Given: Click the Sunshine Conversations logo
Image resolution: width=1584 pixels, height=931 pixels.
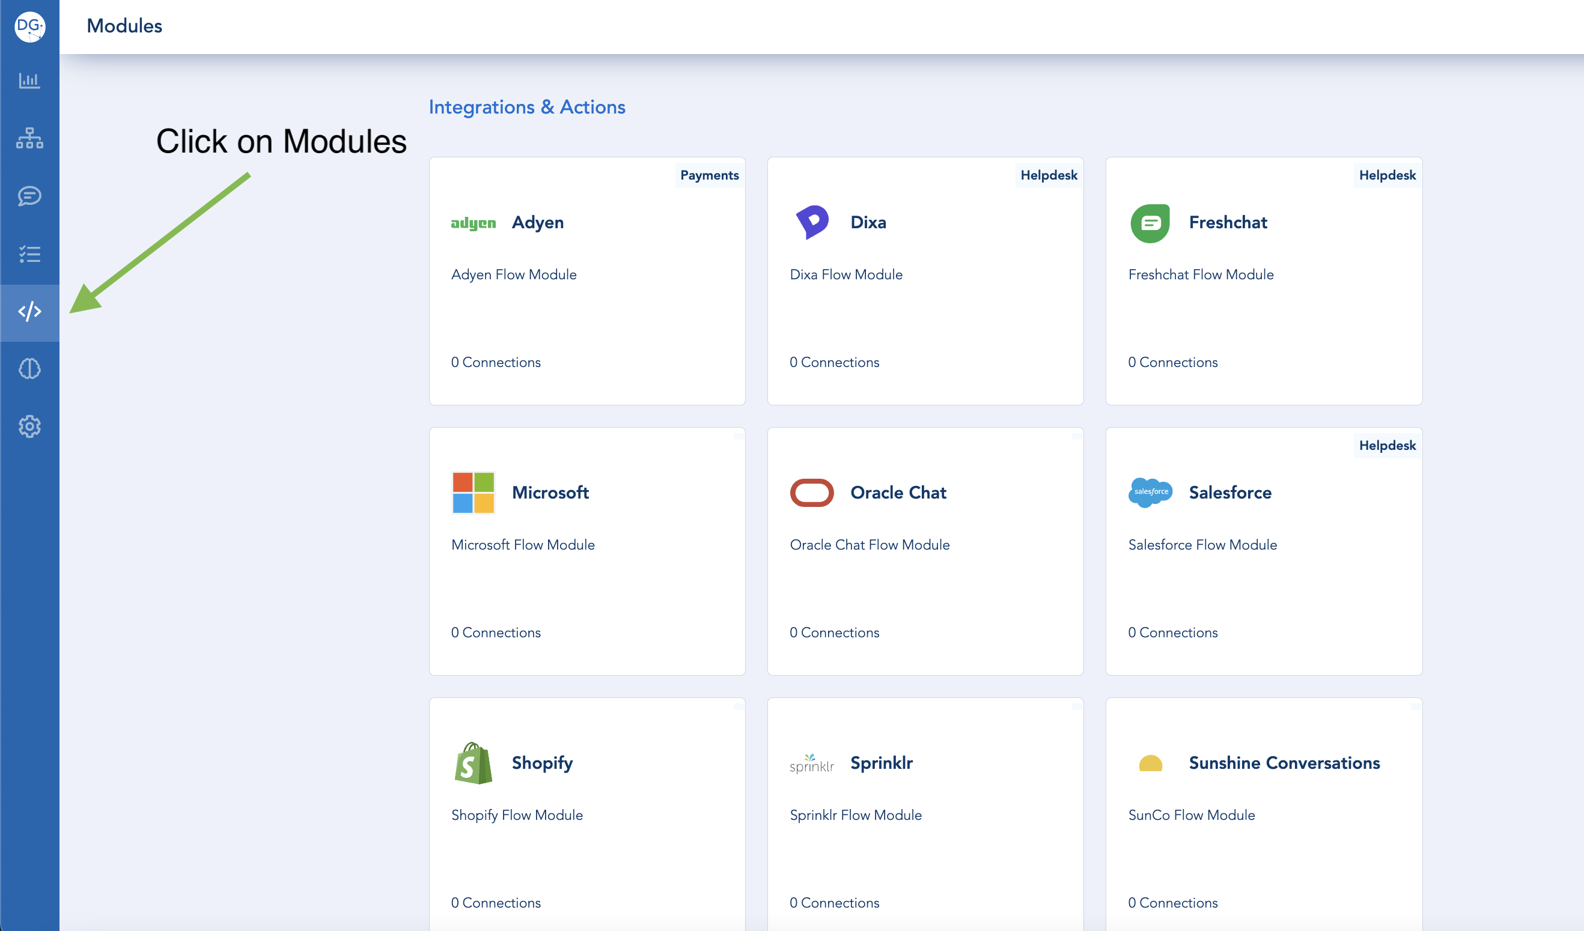Looking at the screenshot, I should pos(1150,763).
